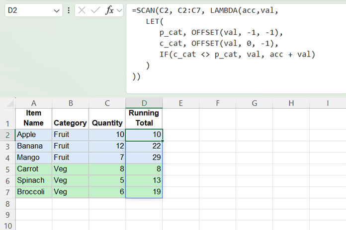Select row 6 header

click(7, 181)
